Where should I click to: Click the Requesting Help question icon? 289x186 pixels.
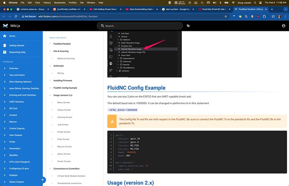[5, 52]
